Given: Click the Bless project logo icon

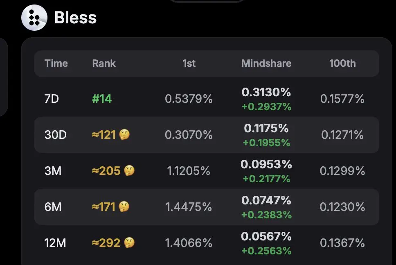Looking at the screenshot, I should (34, 18).
